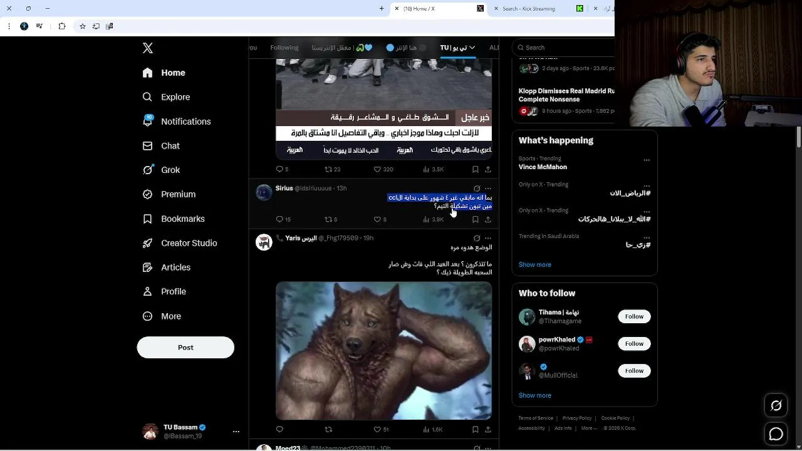The height and width of the screenshot is (451, 802).
Task: Click the X logo in the sidebar
Action: [x=148, y=48]
